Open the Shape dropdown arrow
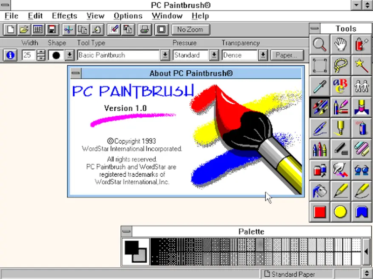The image size is (373, 279). tap(69, 55)
